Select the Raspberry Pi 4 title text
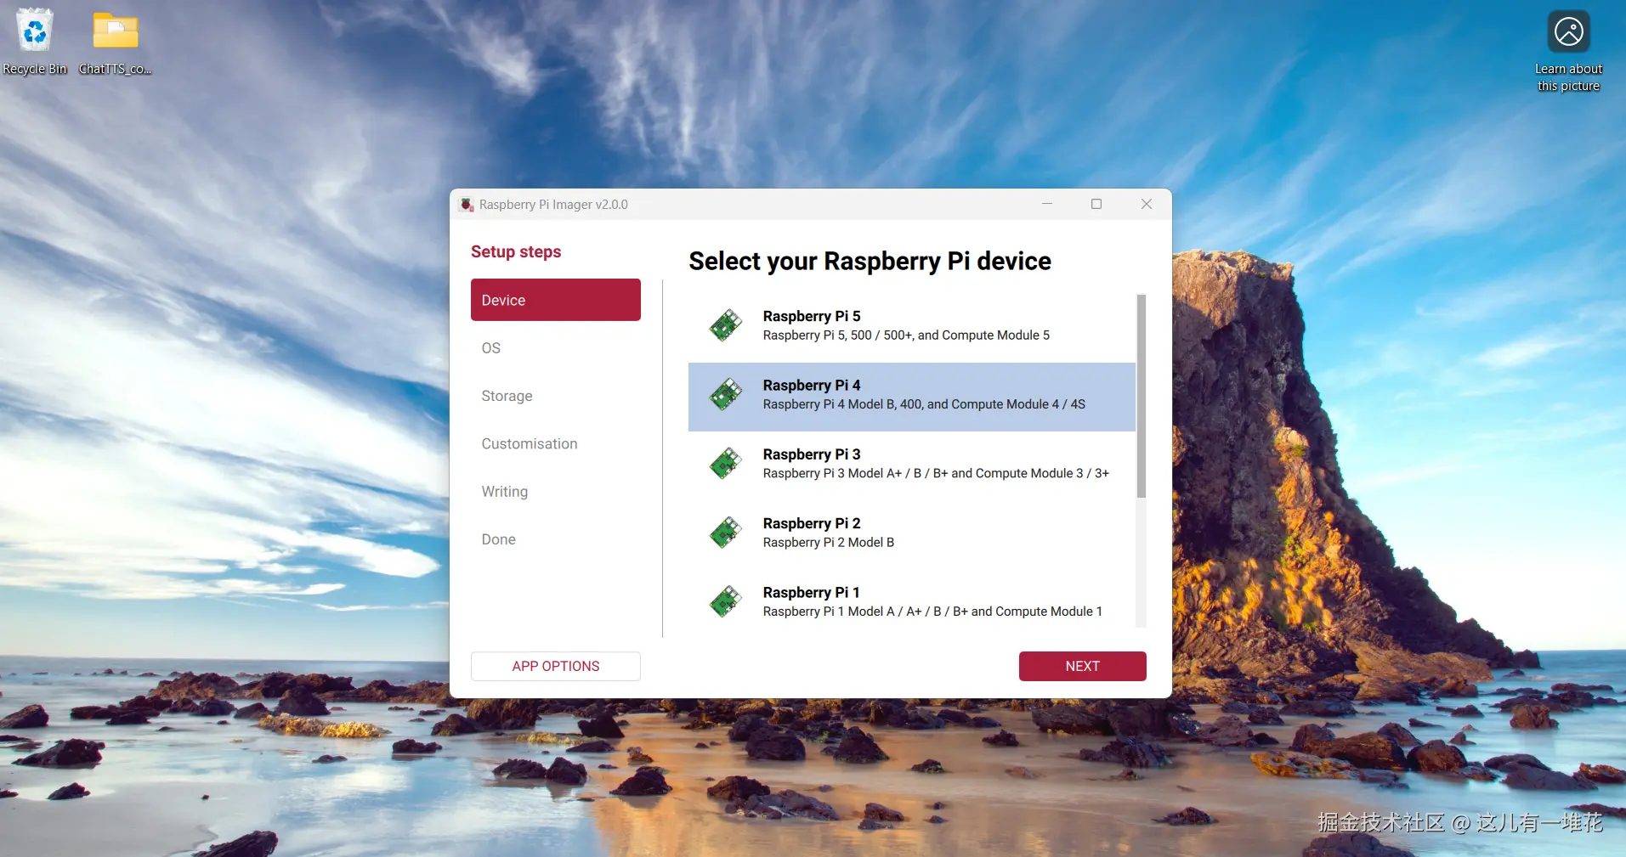1626x857 pixels. coord(812,386)
